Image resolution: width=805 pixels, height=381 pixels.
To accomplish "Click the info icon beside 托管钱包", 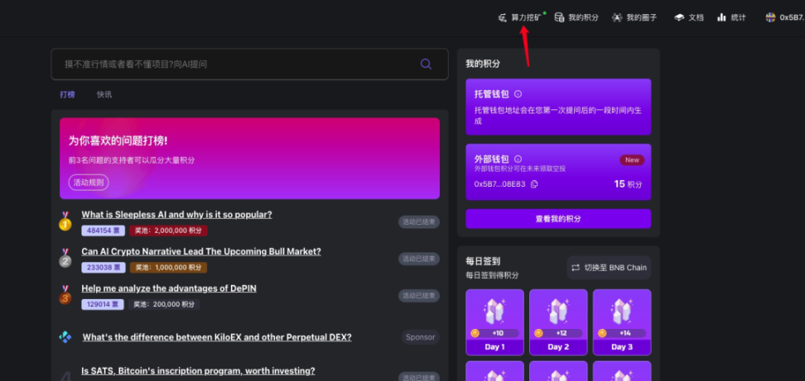I will [x=518, y=94].
